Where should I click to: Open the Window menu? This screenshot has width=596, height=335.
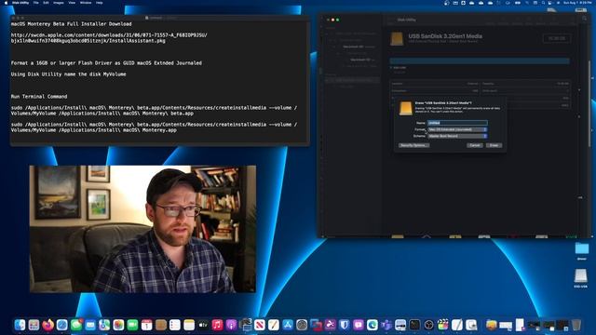[x=86, y=3]
